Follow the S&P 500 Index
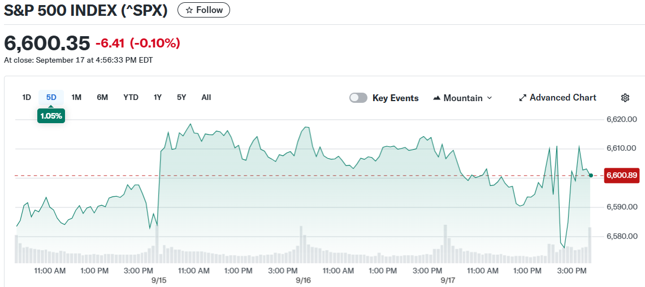The height and width of the screenshot is (287, 645). click(204, 10)
